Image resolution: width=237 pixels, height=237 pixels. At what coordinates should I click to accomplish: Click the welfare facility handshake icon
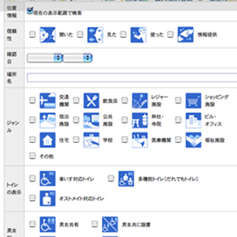pyautogui.click(x=193, y=140)
